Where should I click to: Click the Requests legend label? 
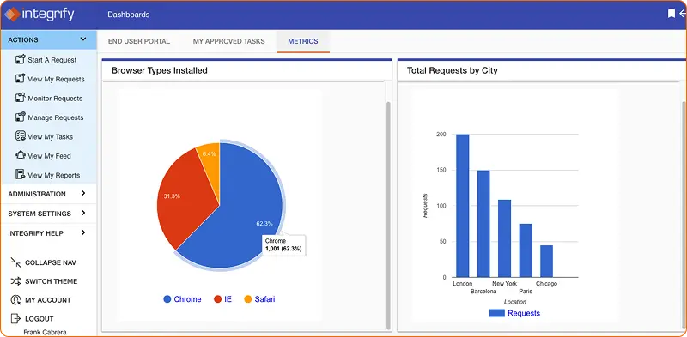pyautogui.click(x=524, y=313)
